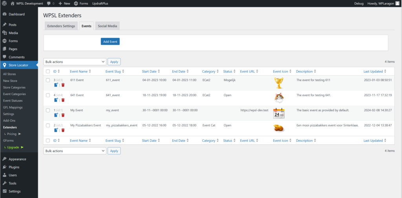The height and width of the screenshot is (198, 402).
Task: Toggle the select-all checkbox in the table header
Action: pos(48,71)
